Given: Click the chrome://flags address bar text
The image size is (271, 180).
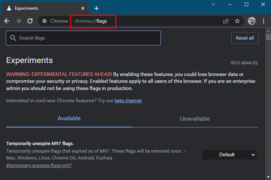Looking at the screenshot, I should point(91,21).
